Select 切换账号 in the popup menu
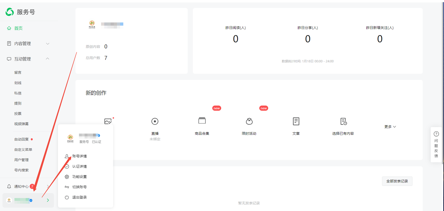The width and height of the screenshot is (444, 211). tap(79, 187)
